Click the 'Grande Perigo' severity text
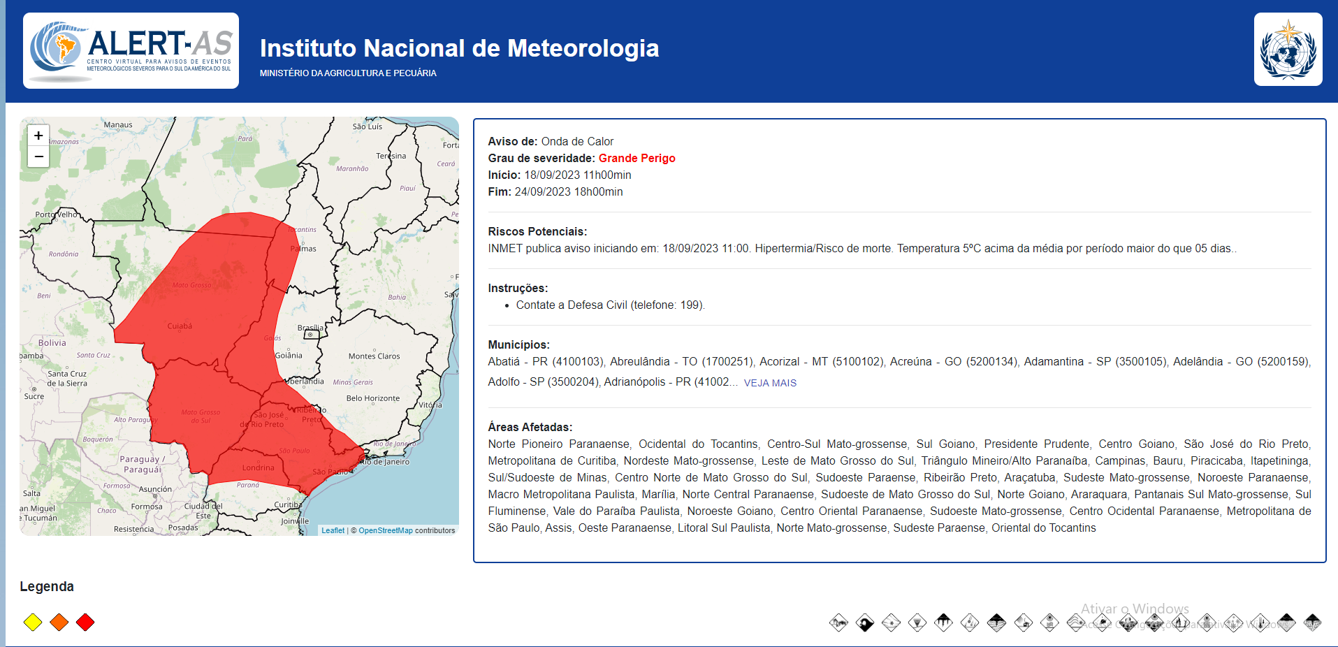Image resolution: width=1338 pixels, height=647 pixels. (637, 158)
